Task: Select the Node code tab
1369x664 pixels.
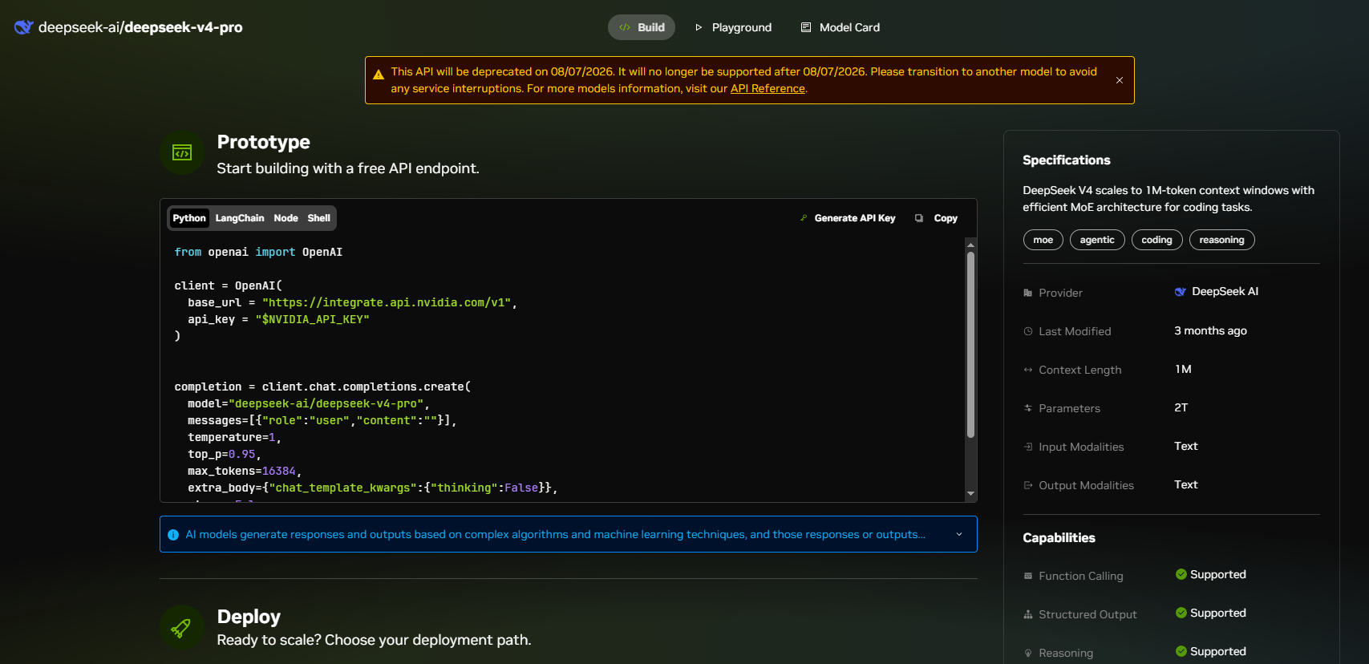Action: point(286,218)
